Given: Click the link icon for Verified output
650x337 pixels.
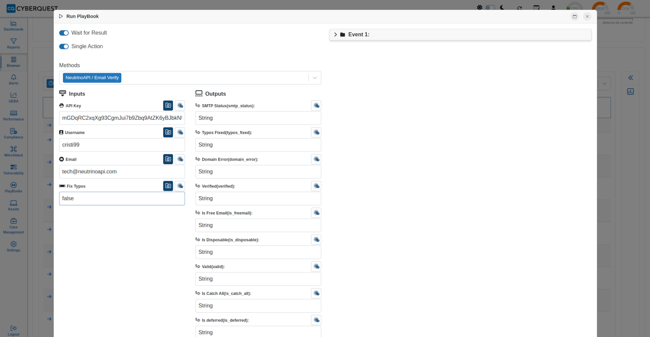Looking at the screenshot, I should click(x=316, y=186).
